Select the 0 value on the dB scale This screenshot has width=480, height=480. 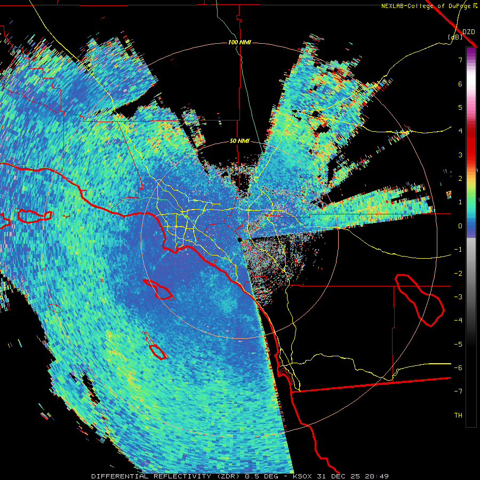[460, 226]
